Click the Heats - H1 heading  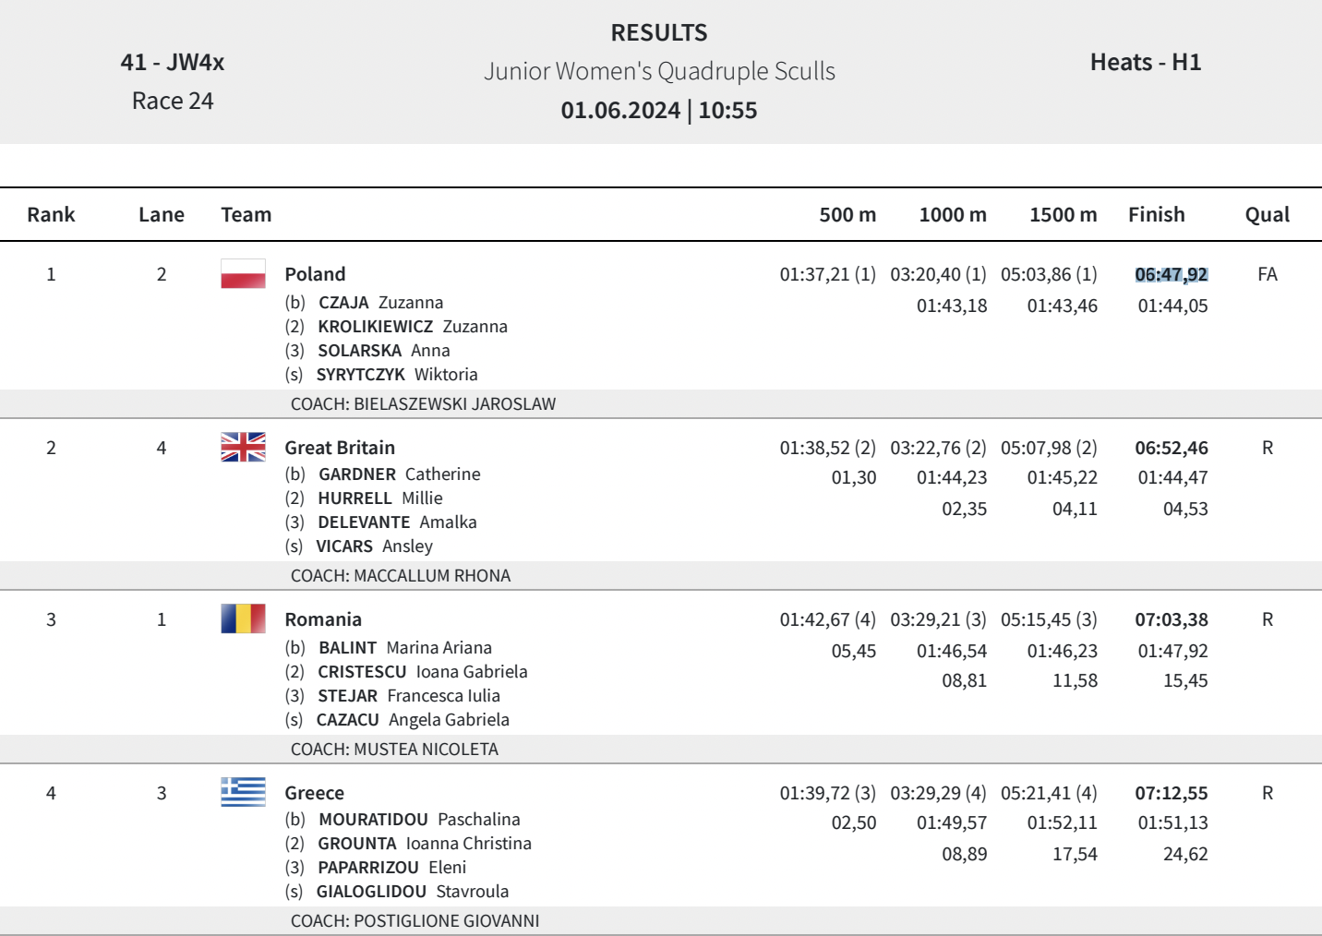(x=1146, y=63)
